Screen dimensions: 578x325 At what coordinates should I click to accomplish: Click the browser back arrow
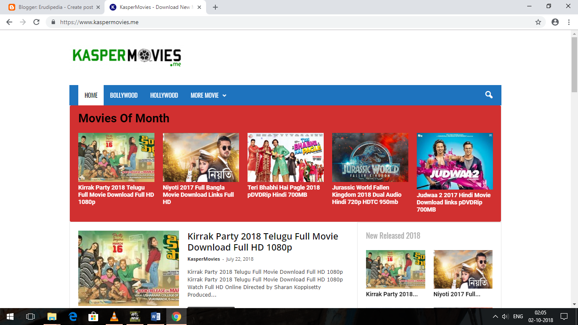[9, 22]
